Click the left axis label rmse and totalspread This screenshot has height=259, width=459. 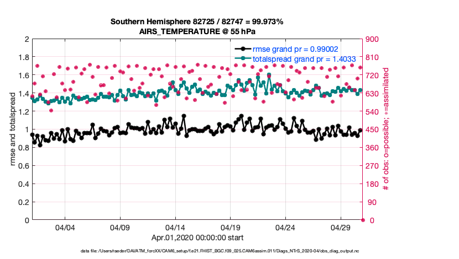(x=12, y=129)
